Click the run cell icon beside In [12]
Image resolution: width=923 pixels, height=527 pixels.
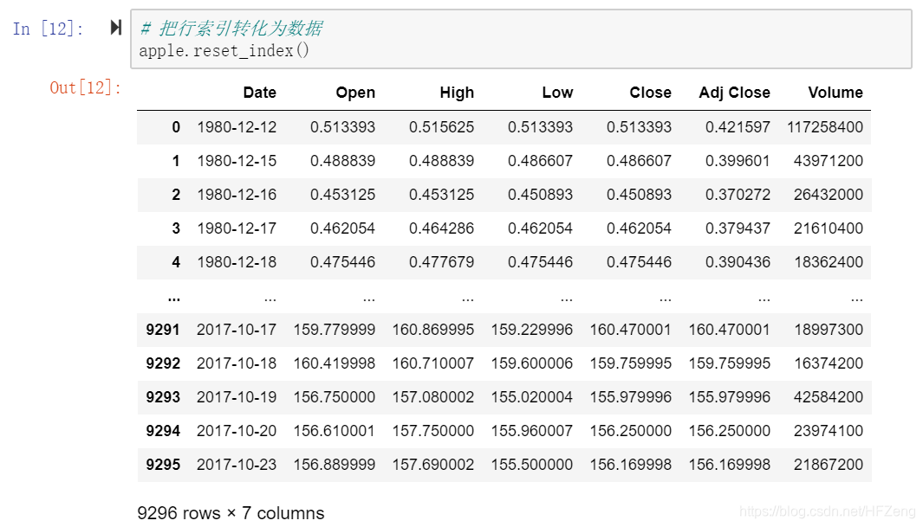coord(116,27)
